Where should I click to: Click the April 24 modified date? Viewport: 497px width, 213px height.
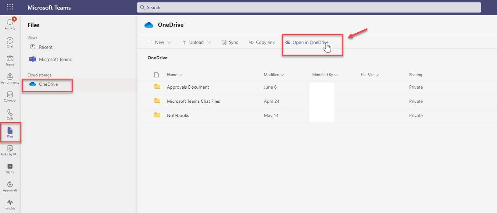[x=272, y=101]
